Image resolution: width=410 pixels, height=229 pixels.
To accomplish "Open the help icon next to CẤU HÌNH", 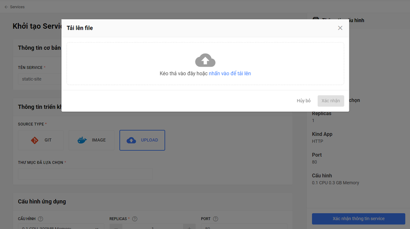I will [41, 219].
